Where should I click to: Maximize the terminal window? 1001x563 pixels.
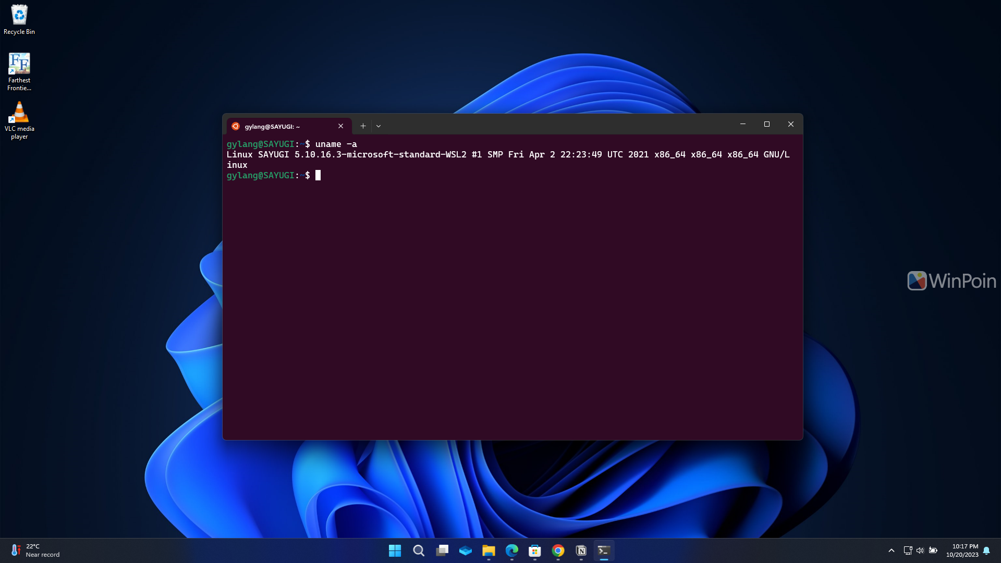767,124
